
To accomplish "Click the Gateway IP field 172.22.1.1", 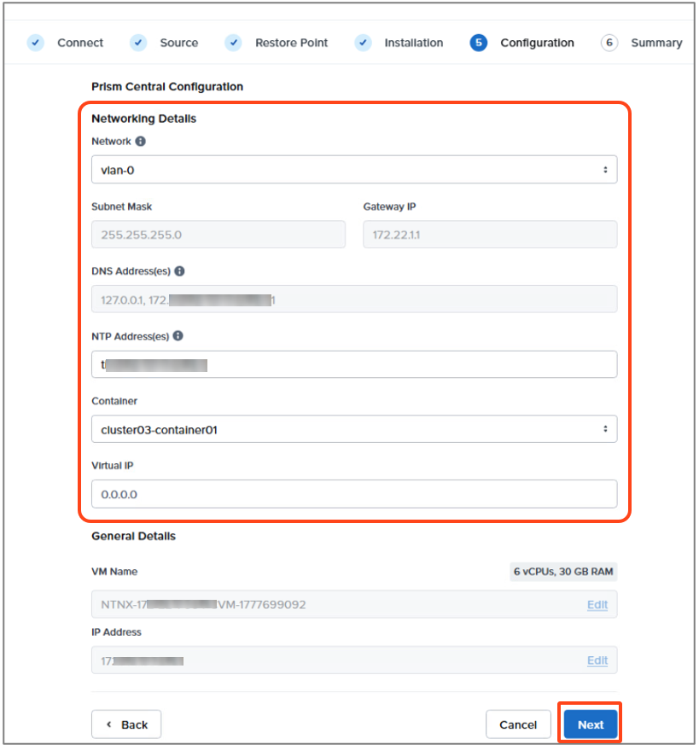I will point(490,235).
